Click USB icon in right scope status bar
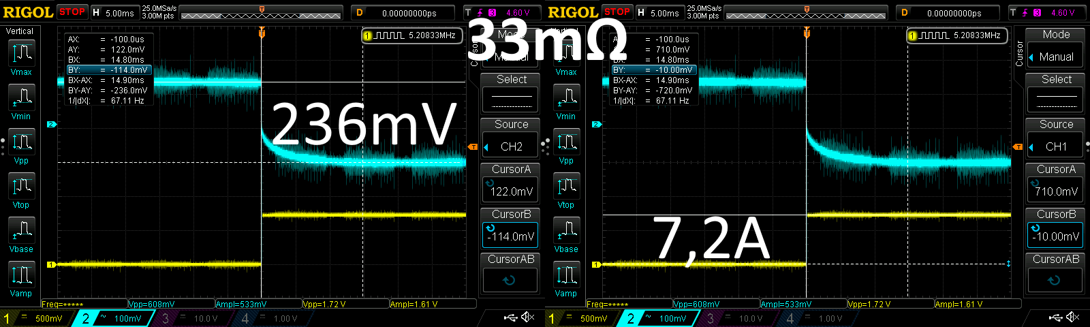The width and height of the screenshot is (1090, 327). click(x=1056, y=317)
